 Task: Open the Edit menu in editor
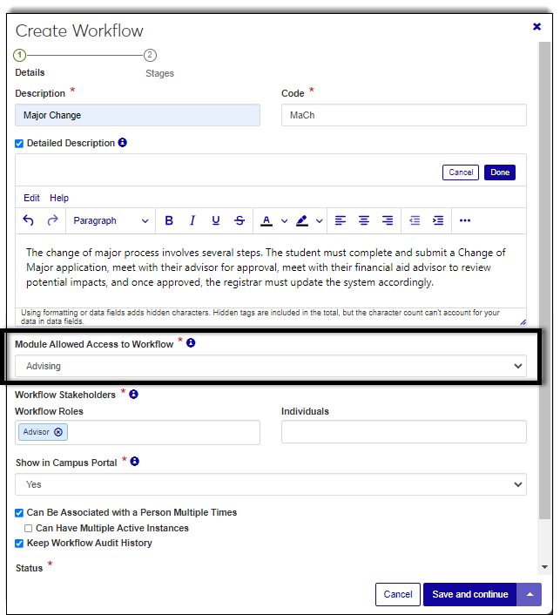[x=31, y=198]
